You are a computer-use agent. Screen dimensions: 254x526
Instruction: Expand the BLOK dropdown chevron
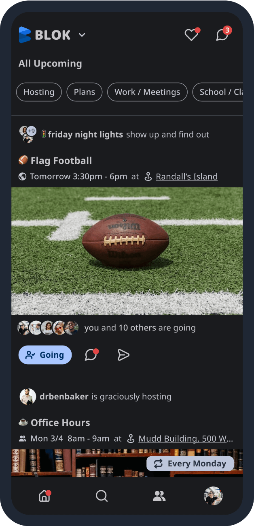82,35
